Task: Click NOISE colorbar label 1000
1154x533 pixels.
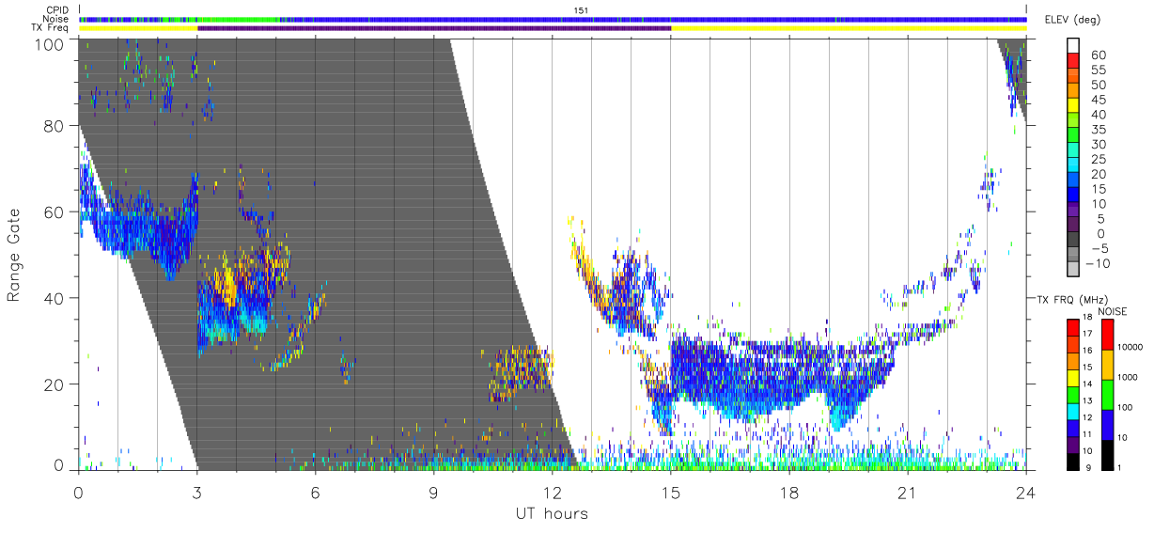Action: 1127,377
